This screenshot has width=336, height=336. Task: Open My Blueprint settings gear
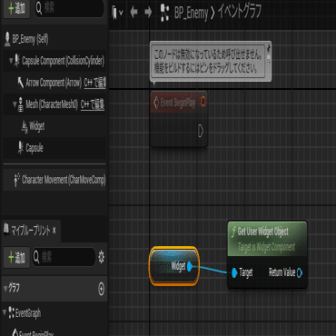pos(101,258)
